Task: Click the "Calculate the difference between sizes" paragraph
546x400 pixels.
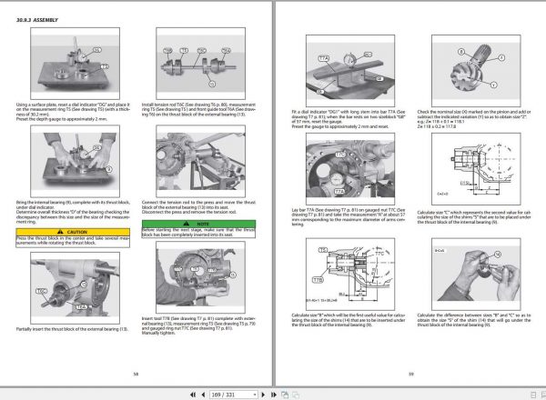Action: click(x=474, y=320)
